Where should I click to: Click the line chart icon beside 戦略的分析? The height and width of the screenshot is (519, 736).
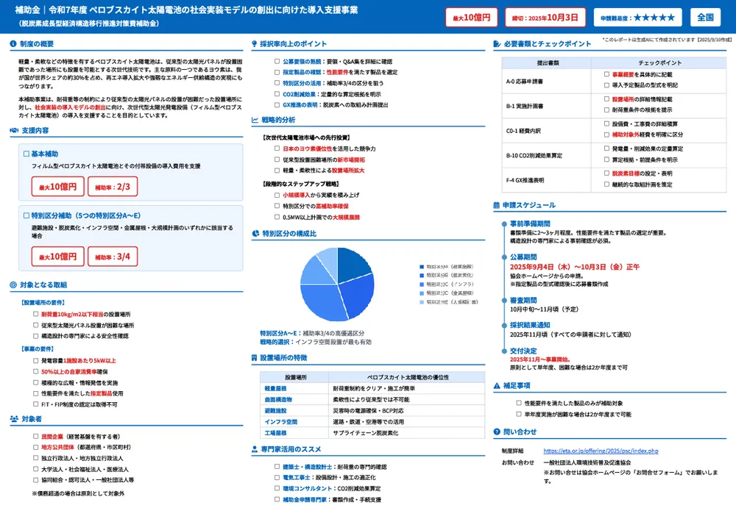(x=255, y=120)
